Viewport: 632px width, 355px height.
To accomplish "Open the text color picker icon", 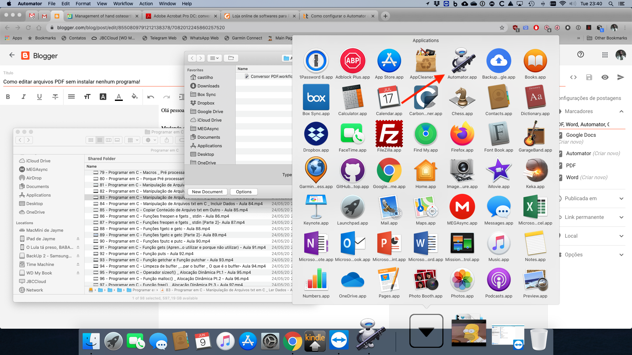I will click(119, 97).
